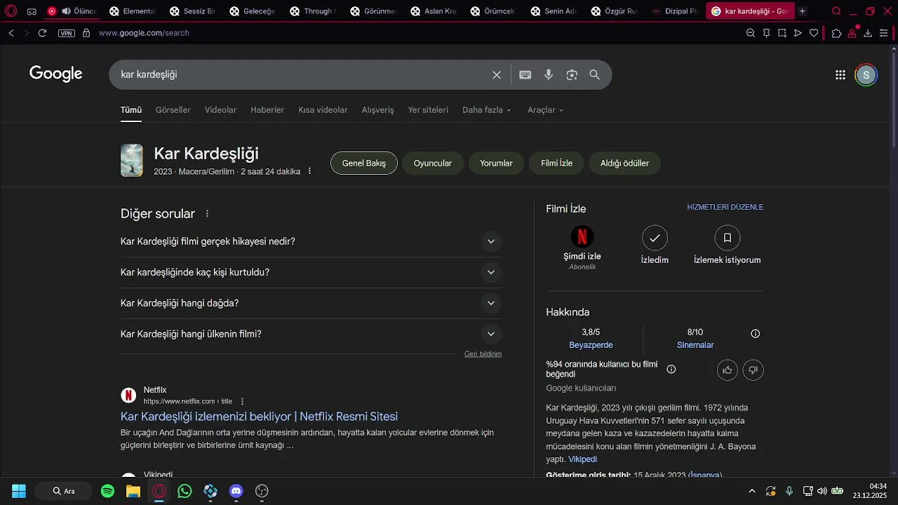This screenshot has height=505, width=898.
Task: Dislike the movie with thumbs down
Action: tap(753, 370)
